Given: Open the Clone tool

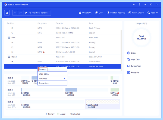Looking at the screenshot, I should click(x=99, y=13).
